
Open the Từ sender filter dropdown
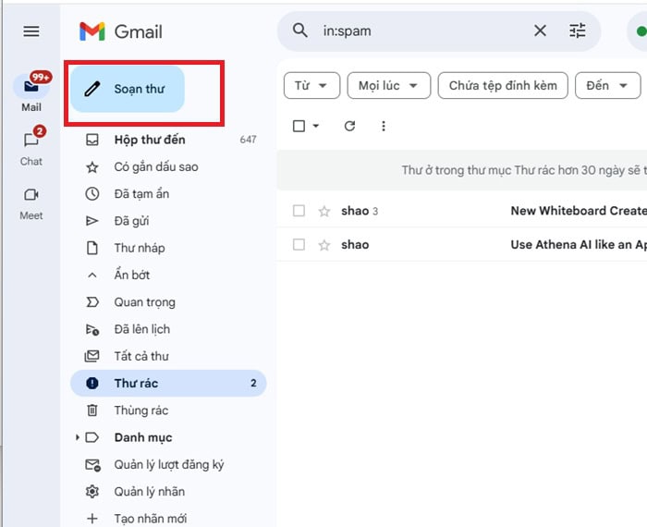(x=312, y=85)
